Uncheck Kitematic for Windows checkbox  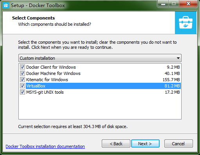pyautogui.click(x=22, y=80)
